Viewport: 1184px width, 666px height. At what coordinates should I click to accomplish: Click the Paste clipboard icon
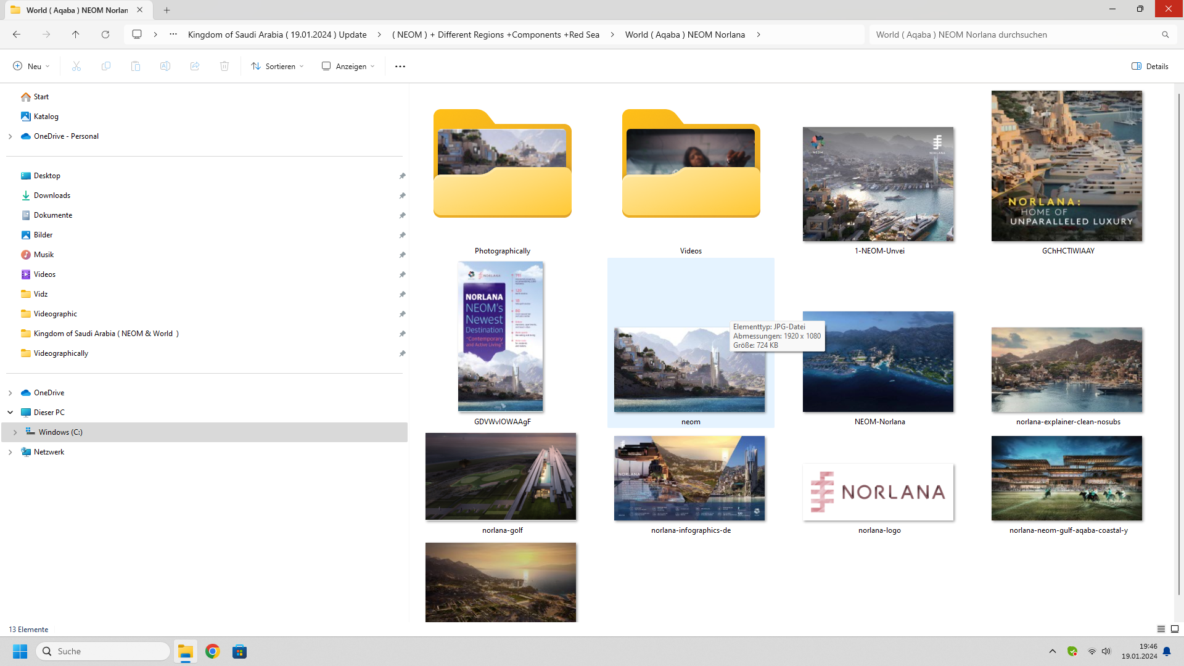(x=136, y=66)
